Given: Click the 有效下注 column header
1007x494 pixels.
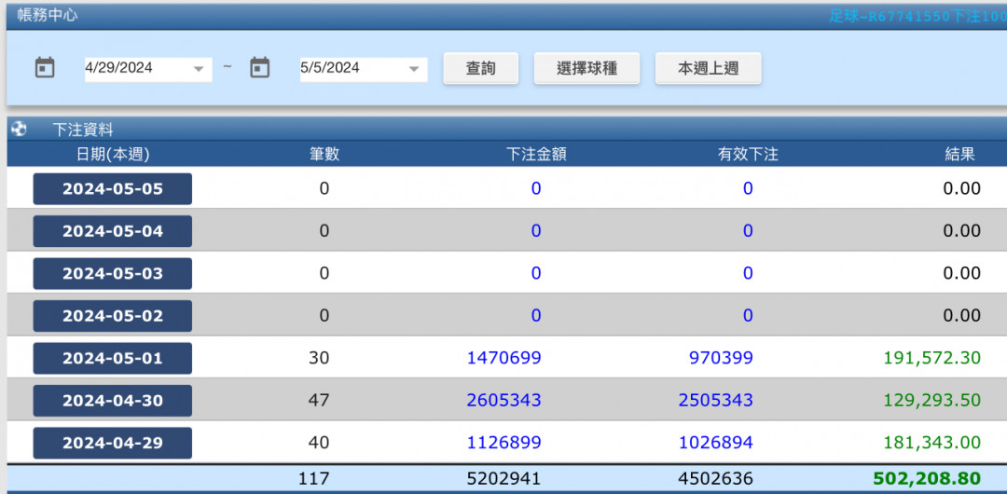Looking at the screenshot, I should coord(748,154).
